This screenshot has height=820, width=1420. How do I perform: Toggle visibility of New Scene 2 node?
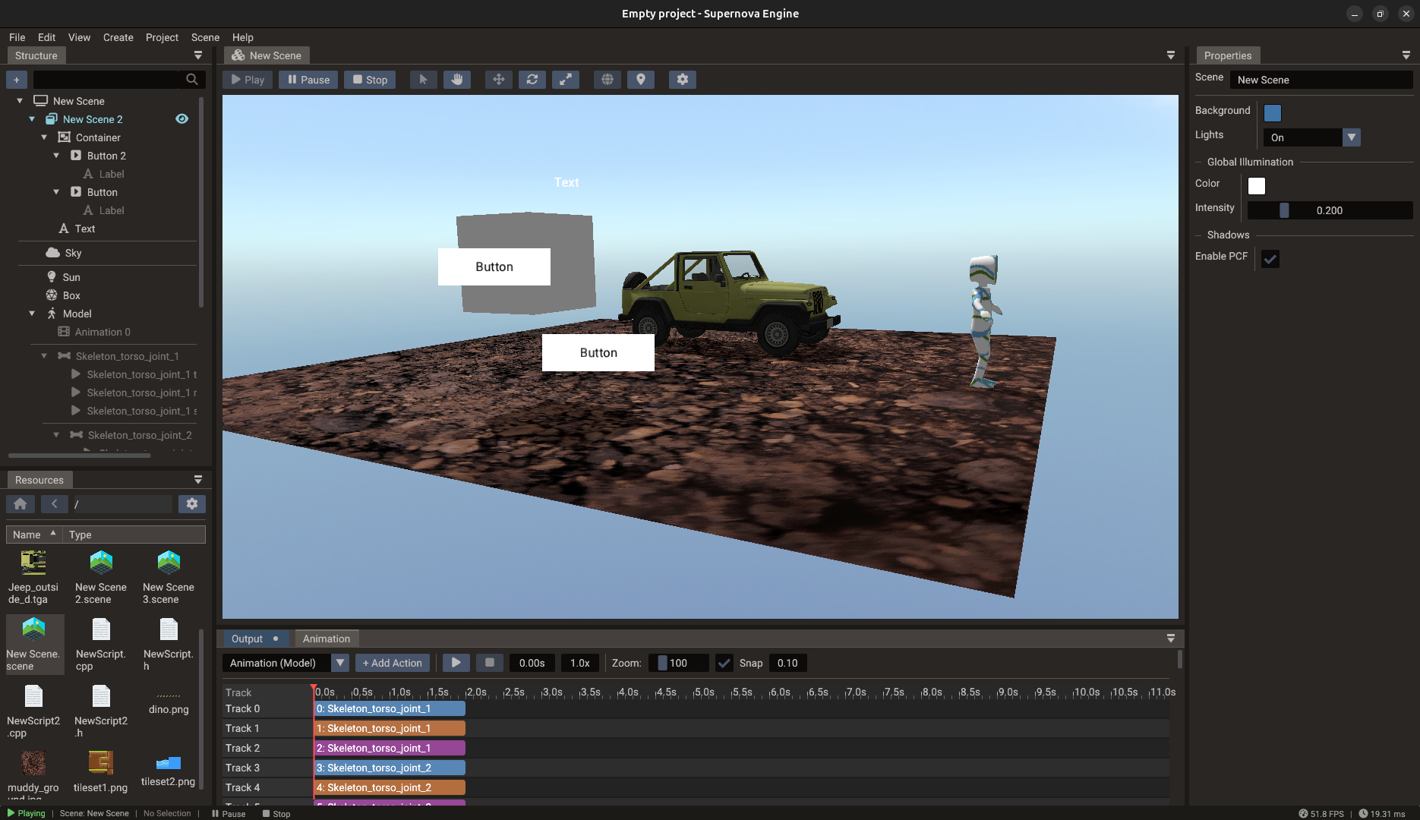(181, 118)
